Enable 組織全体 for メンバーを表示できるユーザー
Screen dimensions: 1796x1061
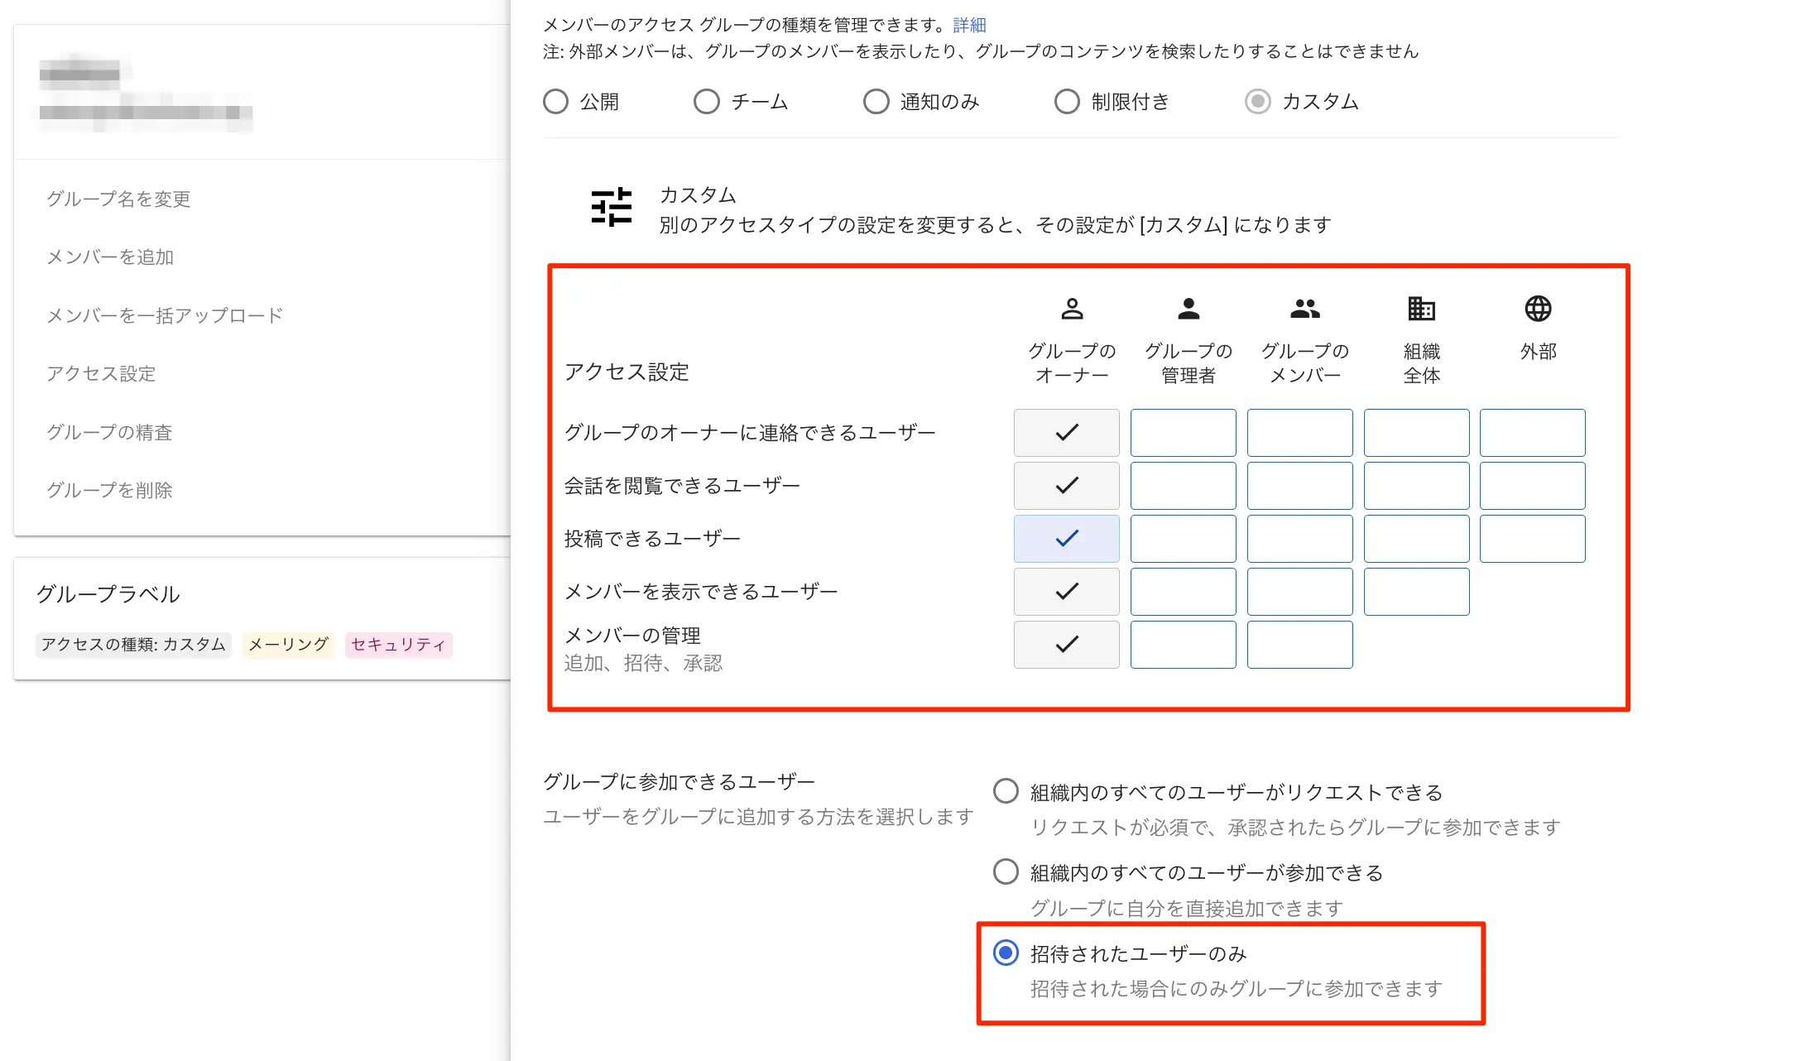1416,592
